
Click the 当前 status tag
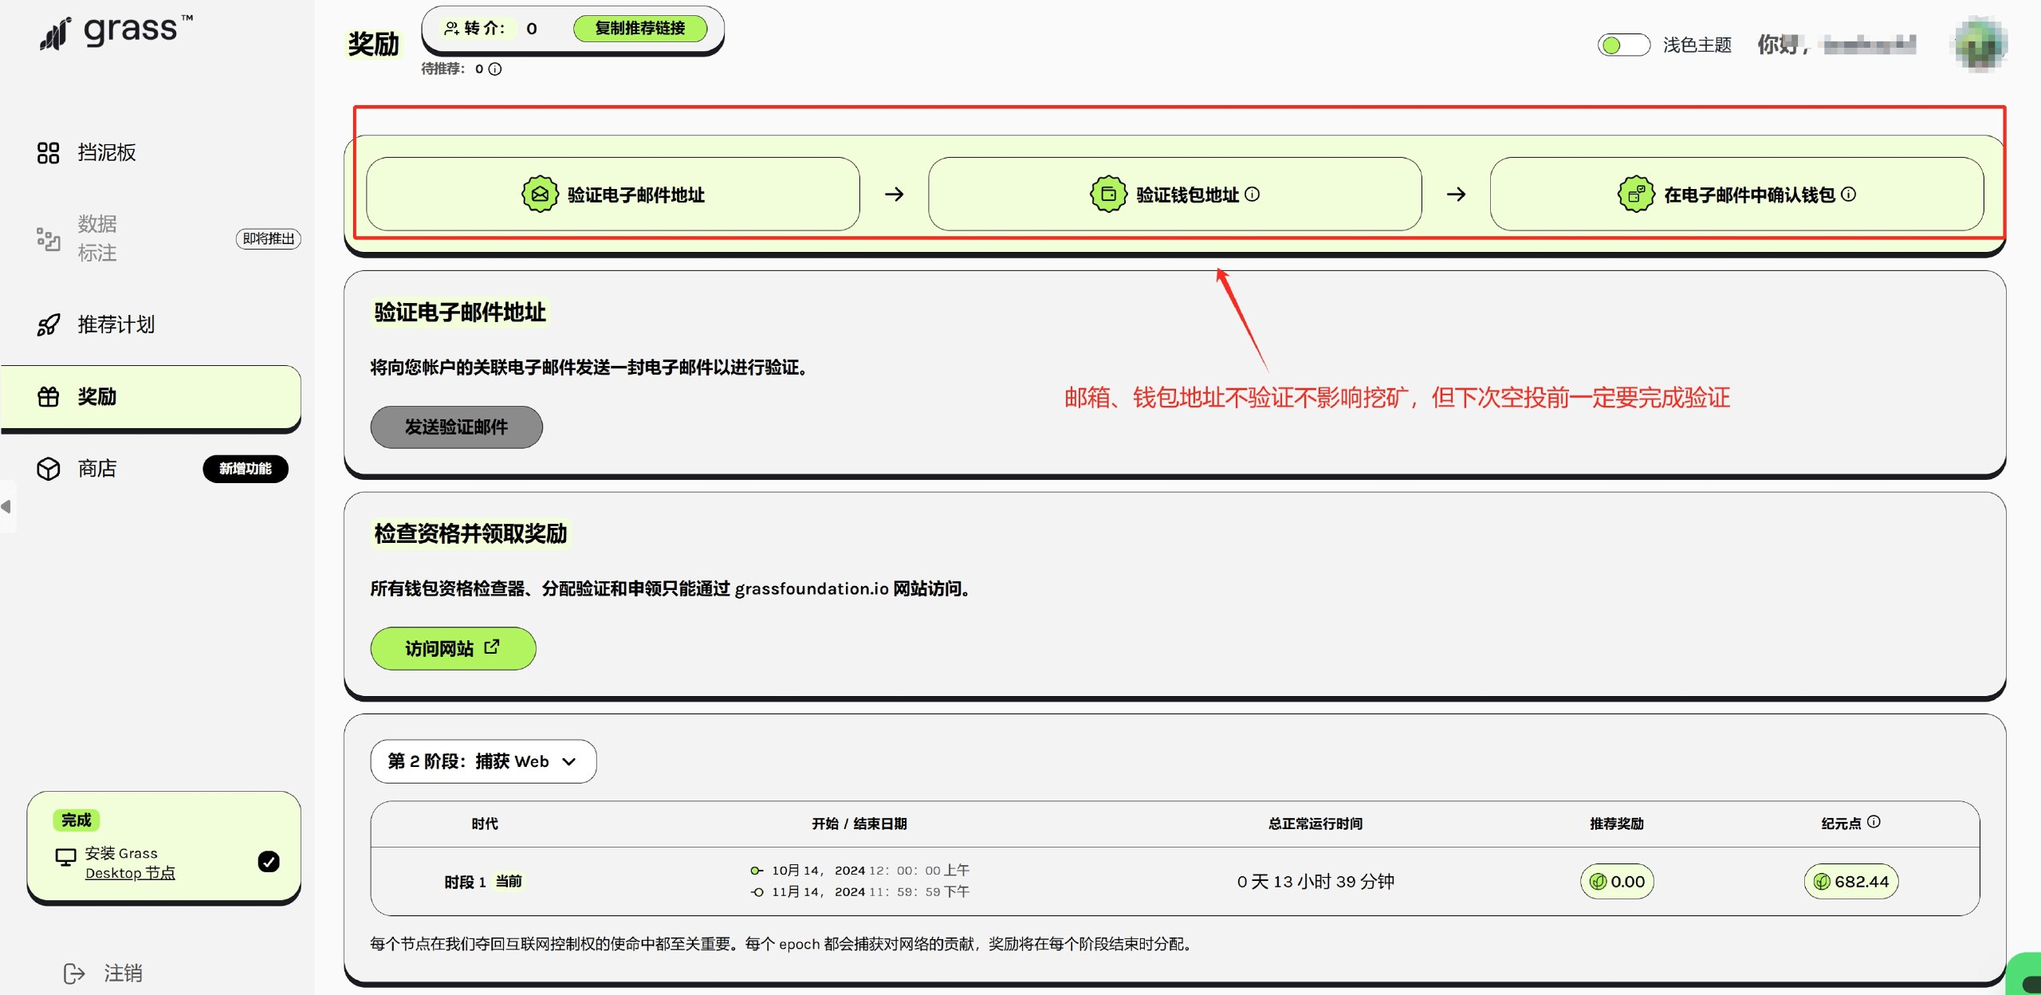click(x=509, y=881)
